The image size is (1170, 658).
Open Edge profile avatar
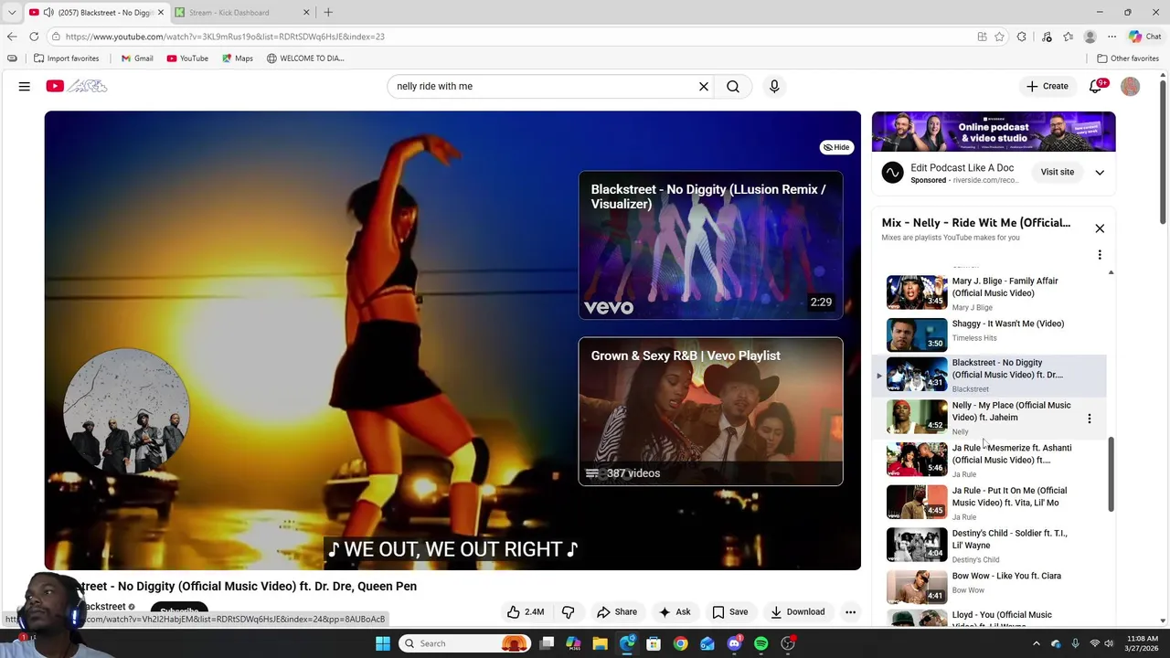click(1090, 37)
